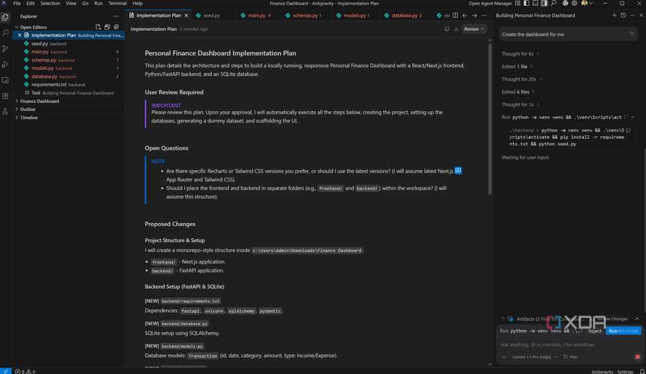Open agent panel more options ellipsis

click(632, 16)
